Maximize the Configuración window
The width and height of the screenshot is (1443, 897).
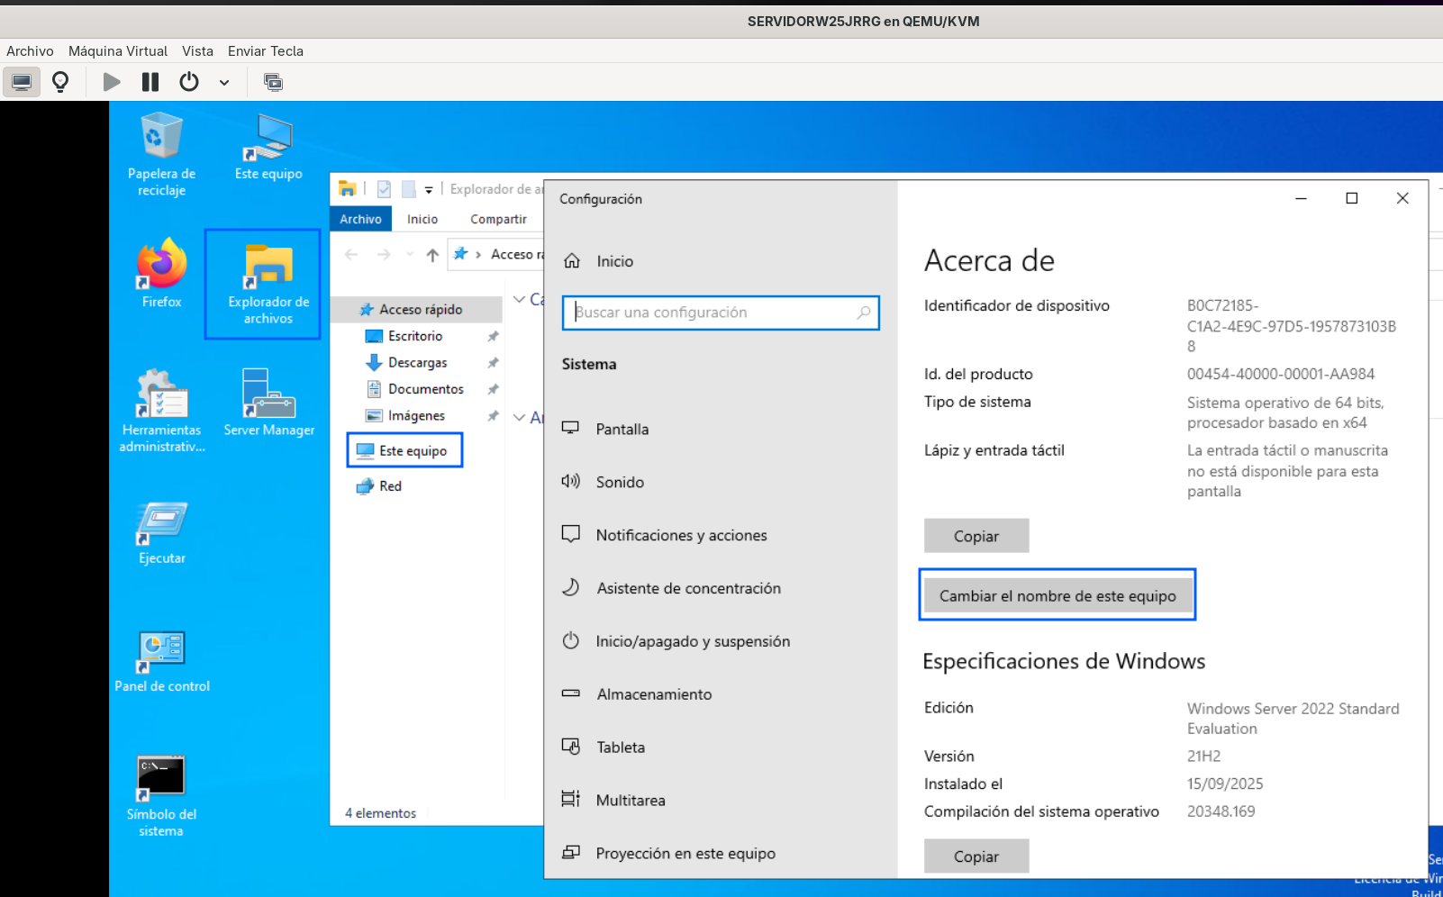point(1352,198)
